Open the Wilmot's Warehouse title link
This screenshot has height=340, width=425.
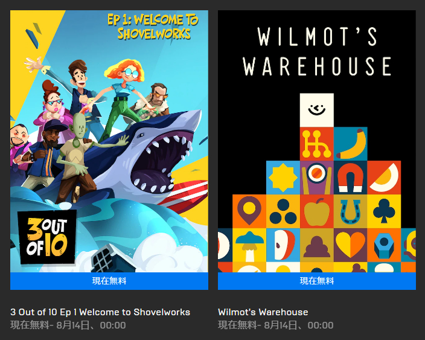263,312
